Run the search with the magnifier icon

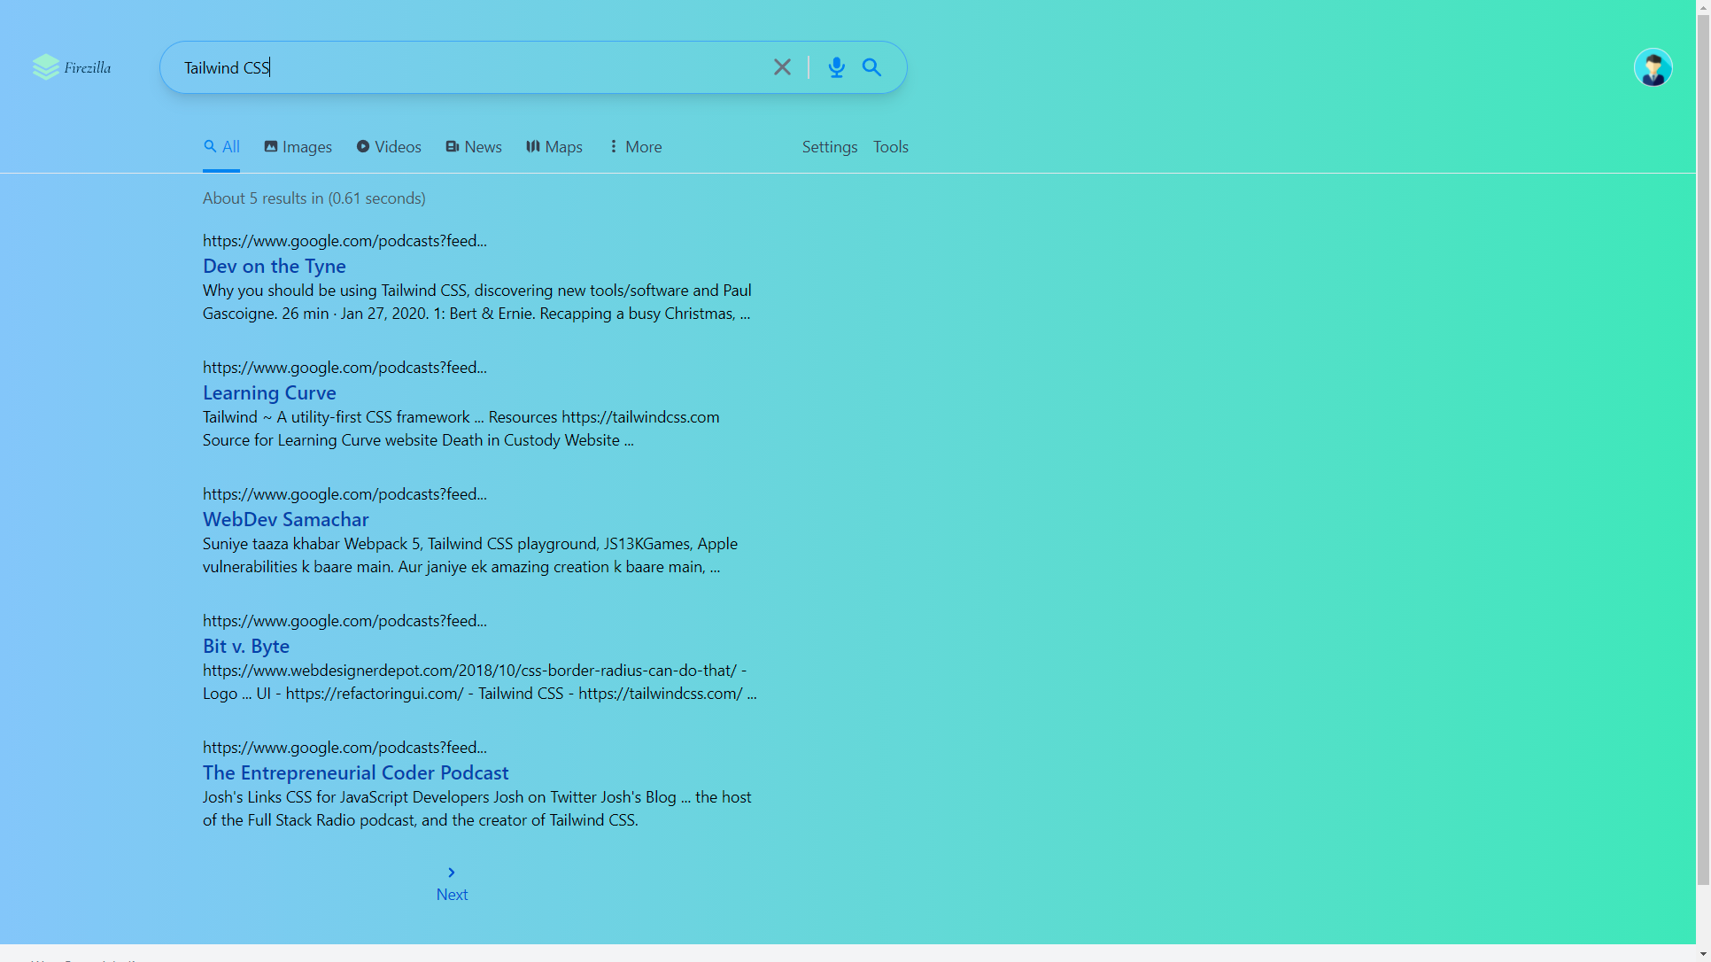(x=872, y=67)
